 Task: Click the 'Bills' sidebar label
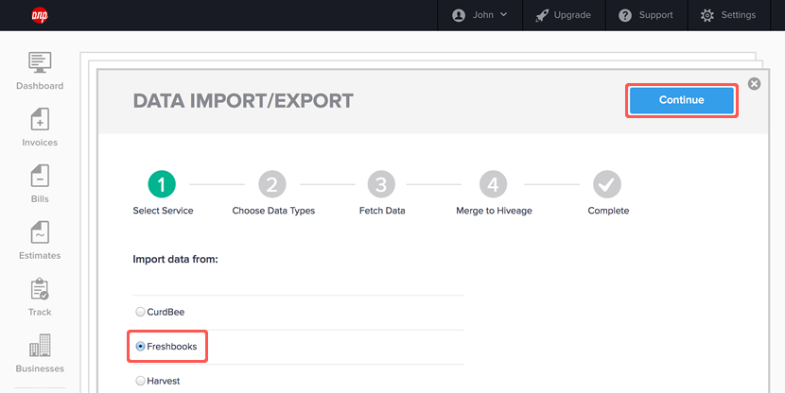pyautogui.click(x=40, y=199)
